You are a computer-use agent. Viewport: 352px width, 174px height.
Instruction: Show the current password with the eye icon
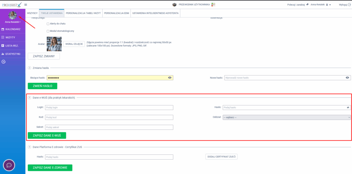pyautogui.click(x=169, y=78)
